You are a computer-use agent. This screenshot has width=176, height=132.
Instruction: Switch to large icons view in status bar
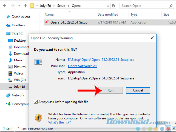coord(174,128)
